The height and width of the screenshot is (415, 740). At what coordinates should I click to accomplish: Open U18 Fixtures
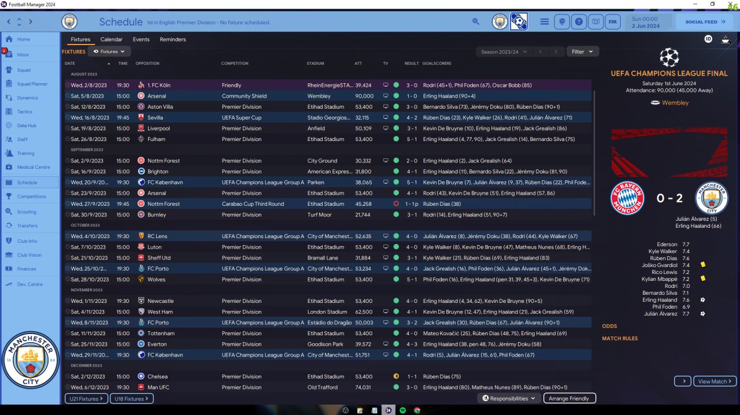pos(131,399)
